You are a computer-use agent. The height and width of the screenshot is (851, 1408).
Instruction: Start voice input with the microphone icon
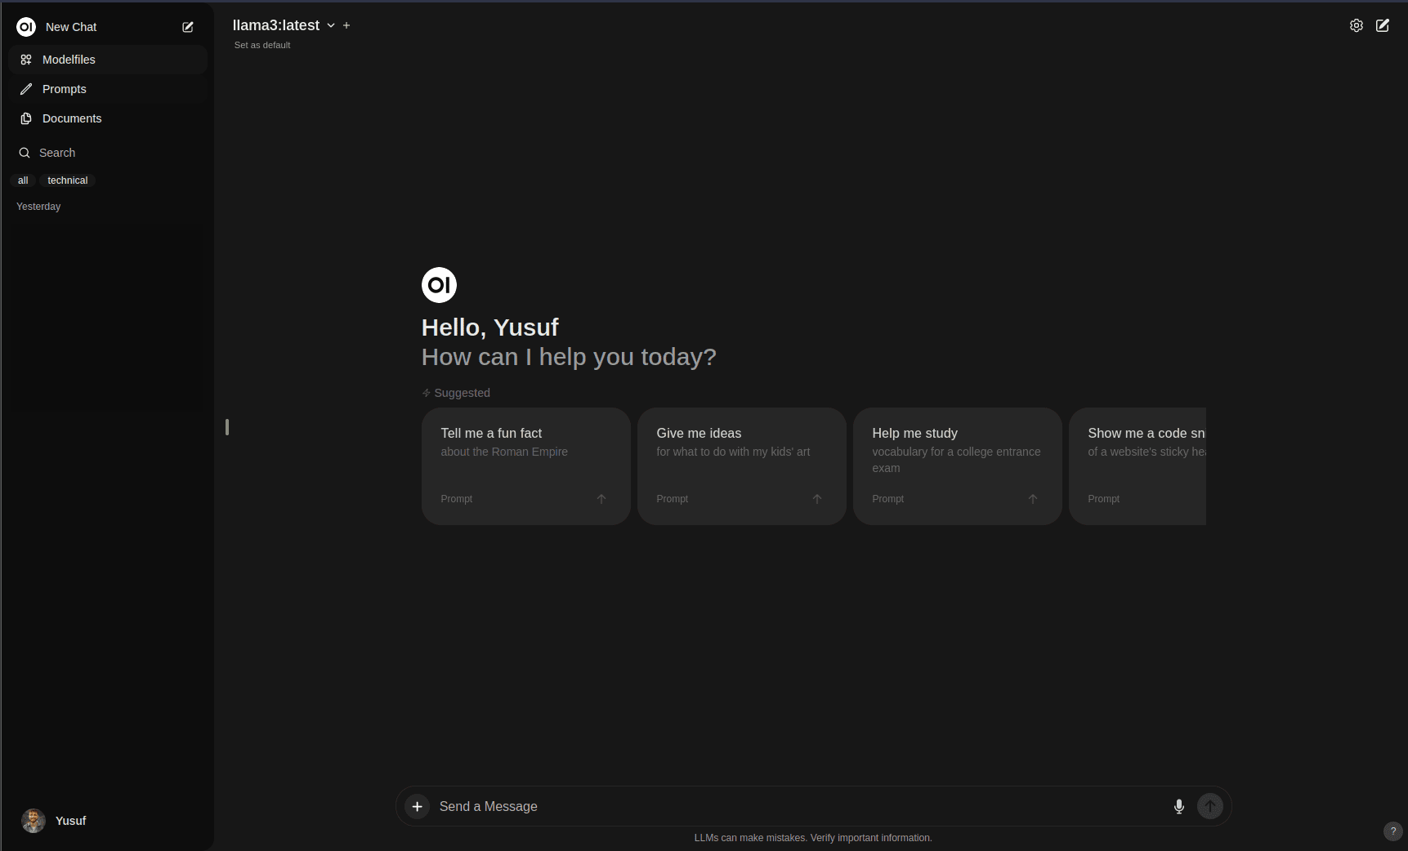[1179, 806]
